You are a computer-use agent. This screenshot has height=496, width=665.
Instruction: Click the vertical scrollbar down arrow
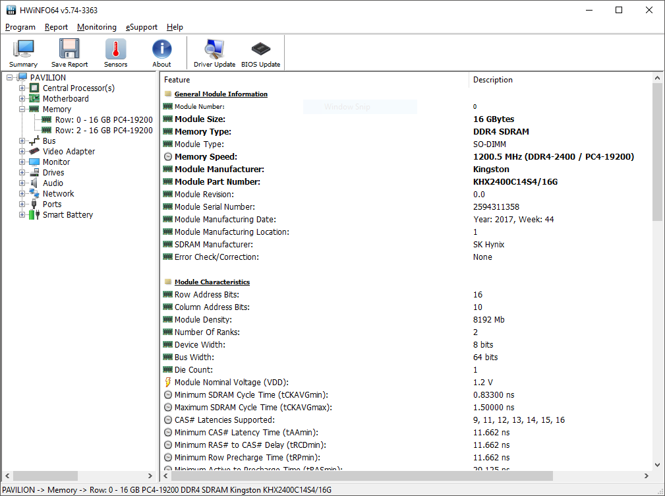coord(657,465)
